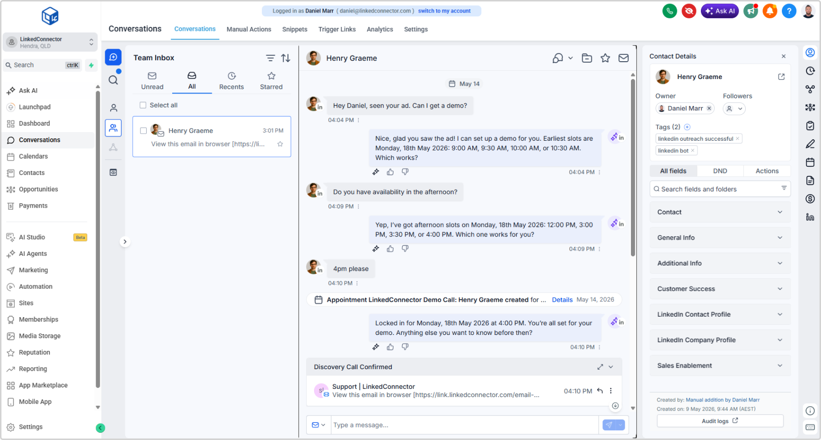Expand the LinkedIn Contact Profile section
821x440 pixels.
(x=720, y=314)
